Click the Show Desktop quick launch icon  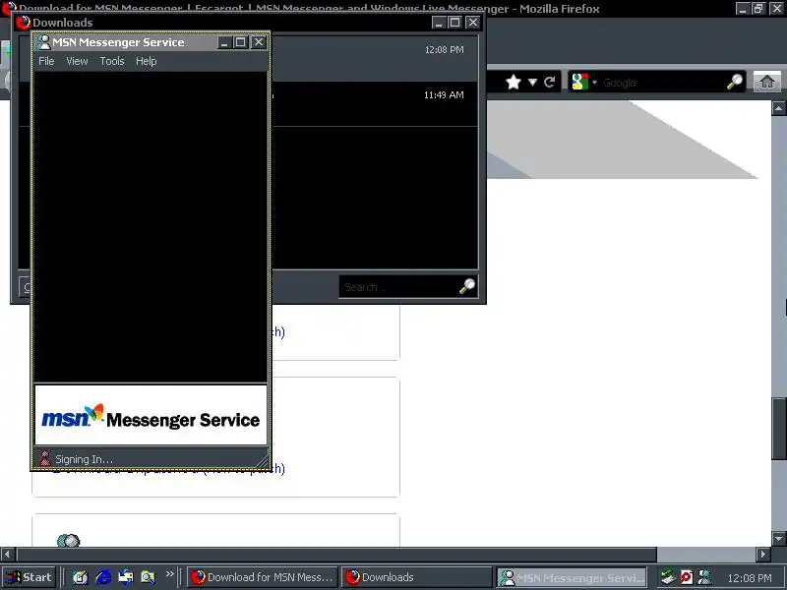coord(80,577)
